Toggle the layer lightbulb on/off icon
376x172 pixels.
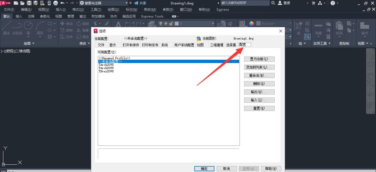(x=160, y=24)
